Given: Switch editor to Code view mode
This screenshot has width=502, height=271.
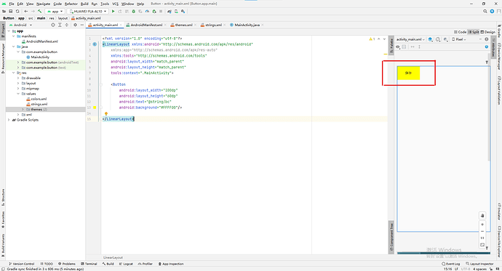Looking at the screenshot, I should pyautogui.click(x=460, y=32).
